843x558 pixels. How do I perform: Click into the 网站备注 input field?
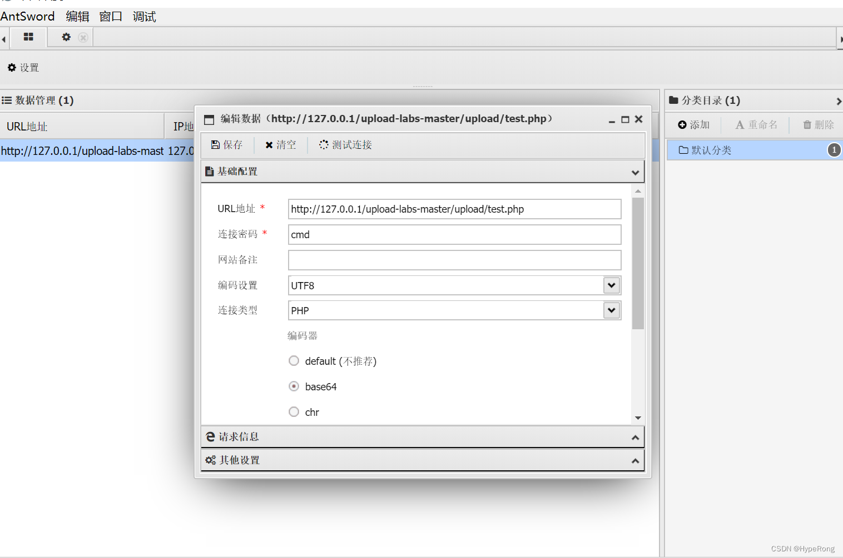pos(454,260)
